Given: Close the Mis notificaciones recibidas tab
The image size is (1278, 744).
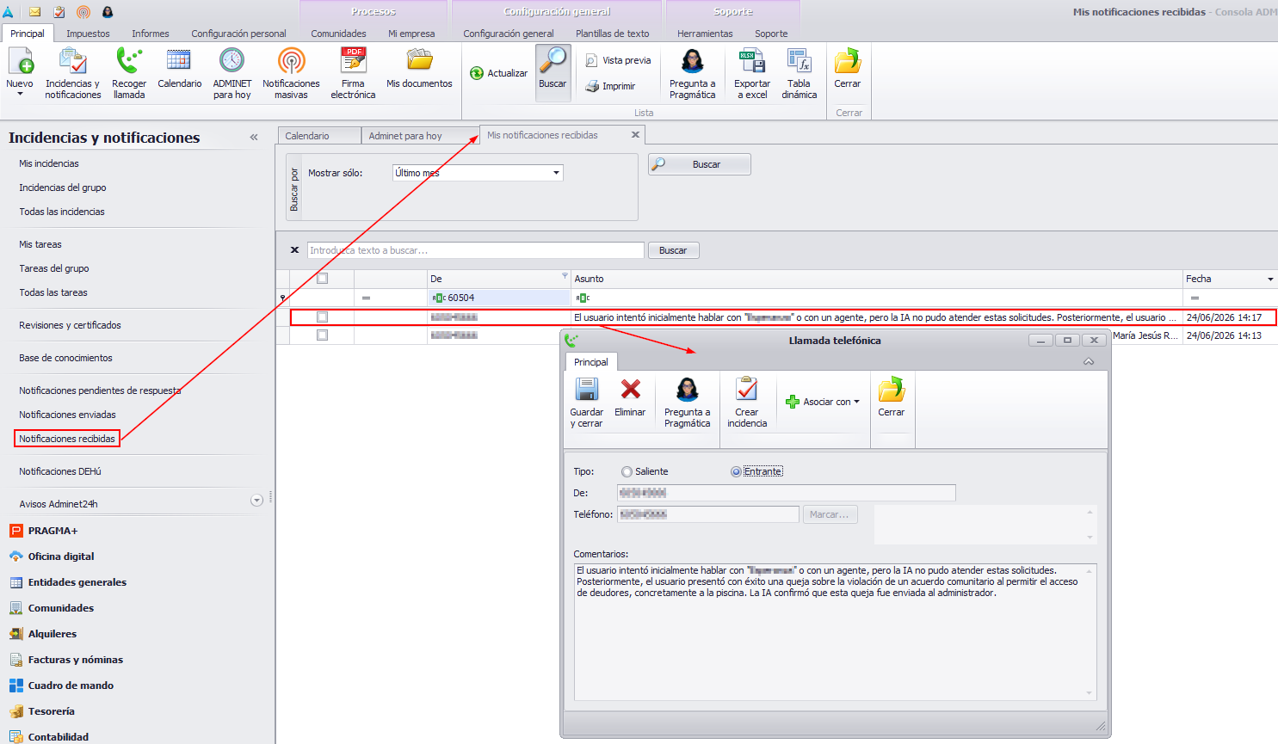Looking at the screenshot, I should click(x=635, y=135).
